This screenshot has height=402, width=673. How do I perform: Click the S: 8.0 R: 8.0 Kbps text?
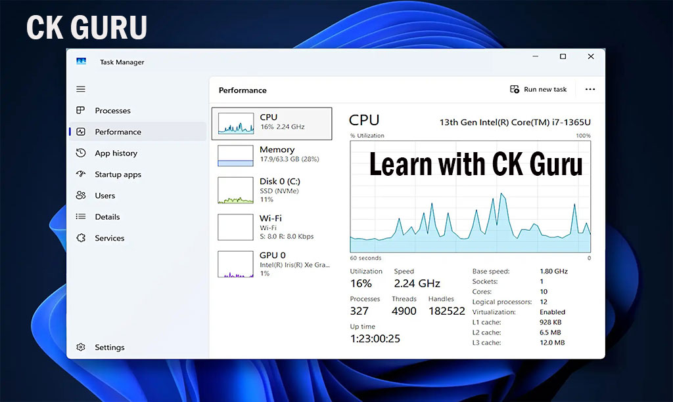point(287,236)
